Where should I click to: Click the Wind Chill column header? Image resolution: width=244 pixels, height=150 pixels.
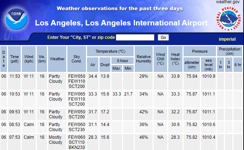coord(161,59)
